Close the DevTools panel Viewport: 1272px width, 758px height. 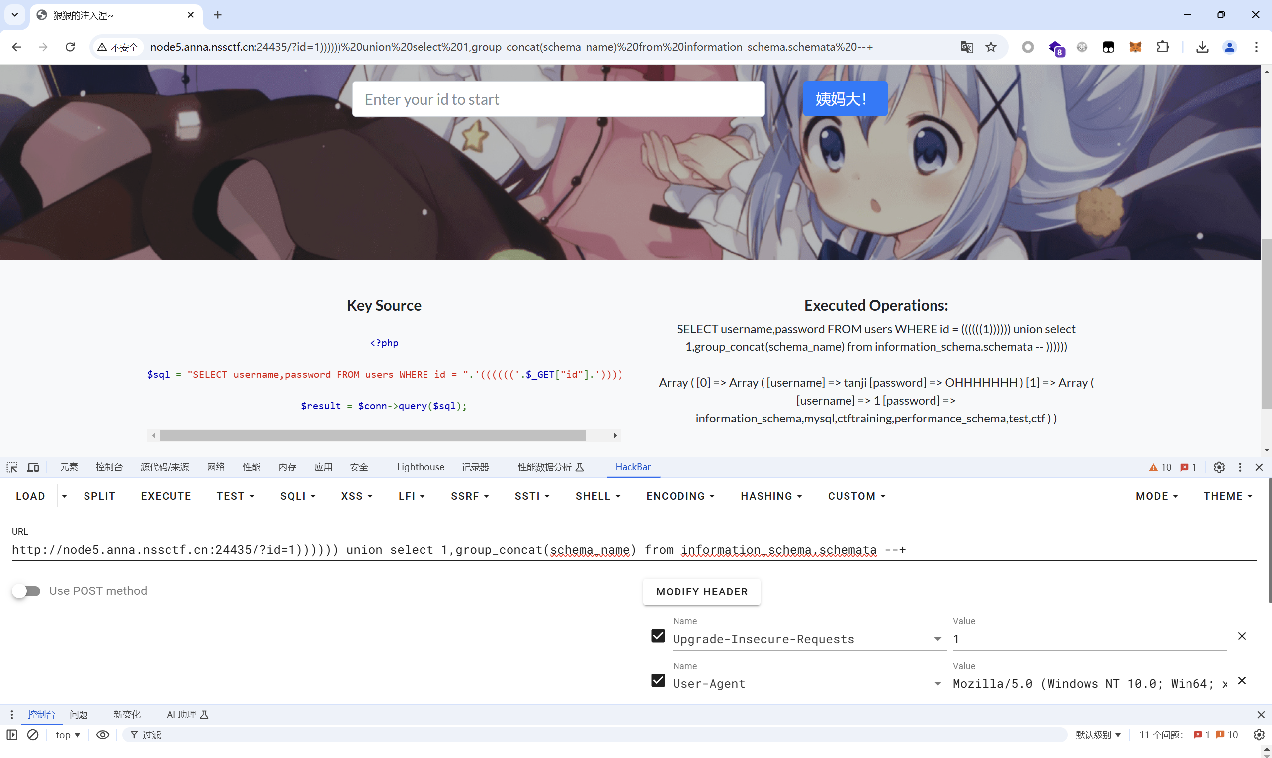(x=1259, y=467)
